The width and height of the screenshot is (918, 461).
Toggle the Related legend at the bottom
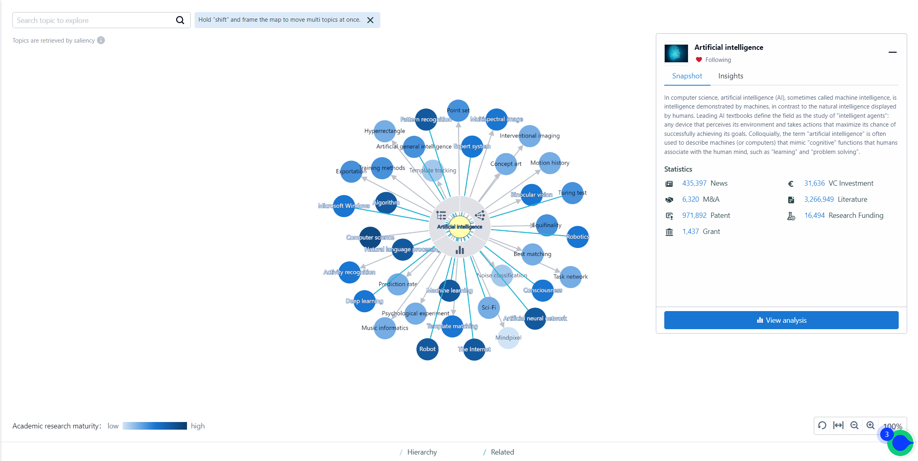(502, 452)
